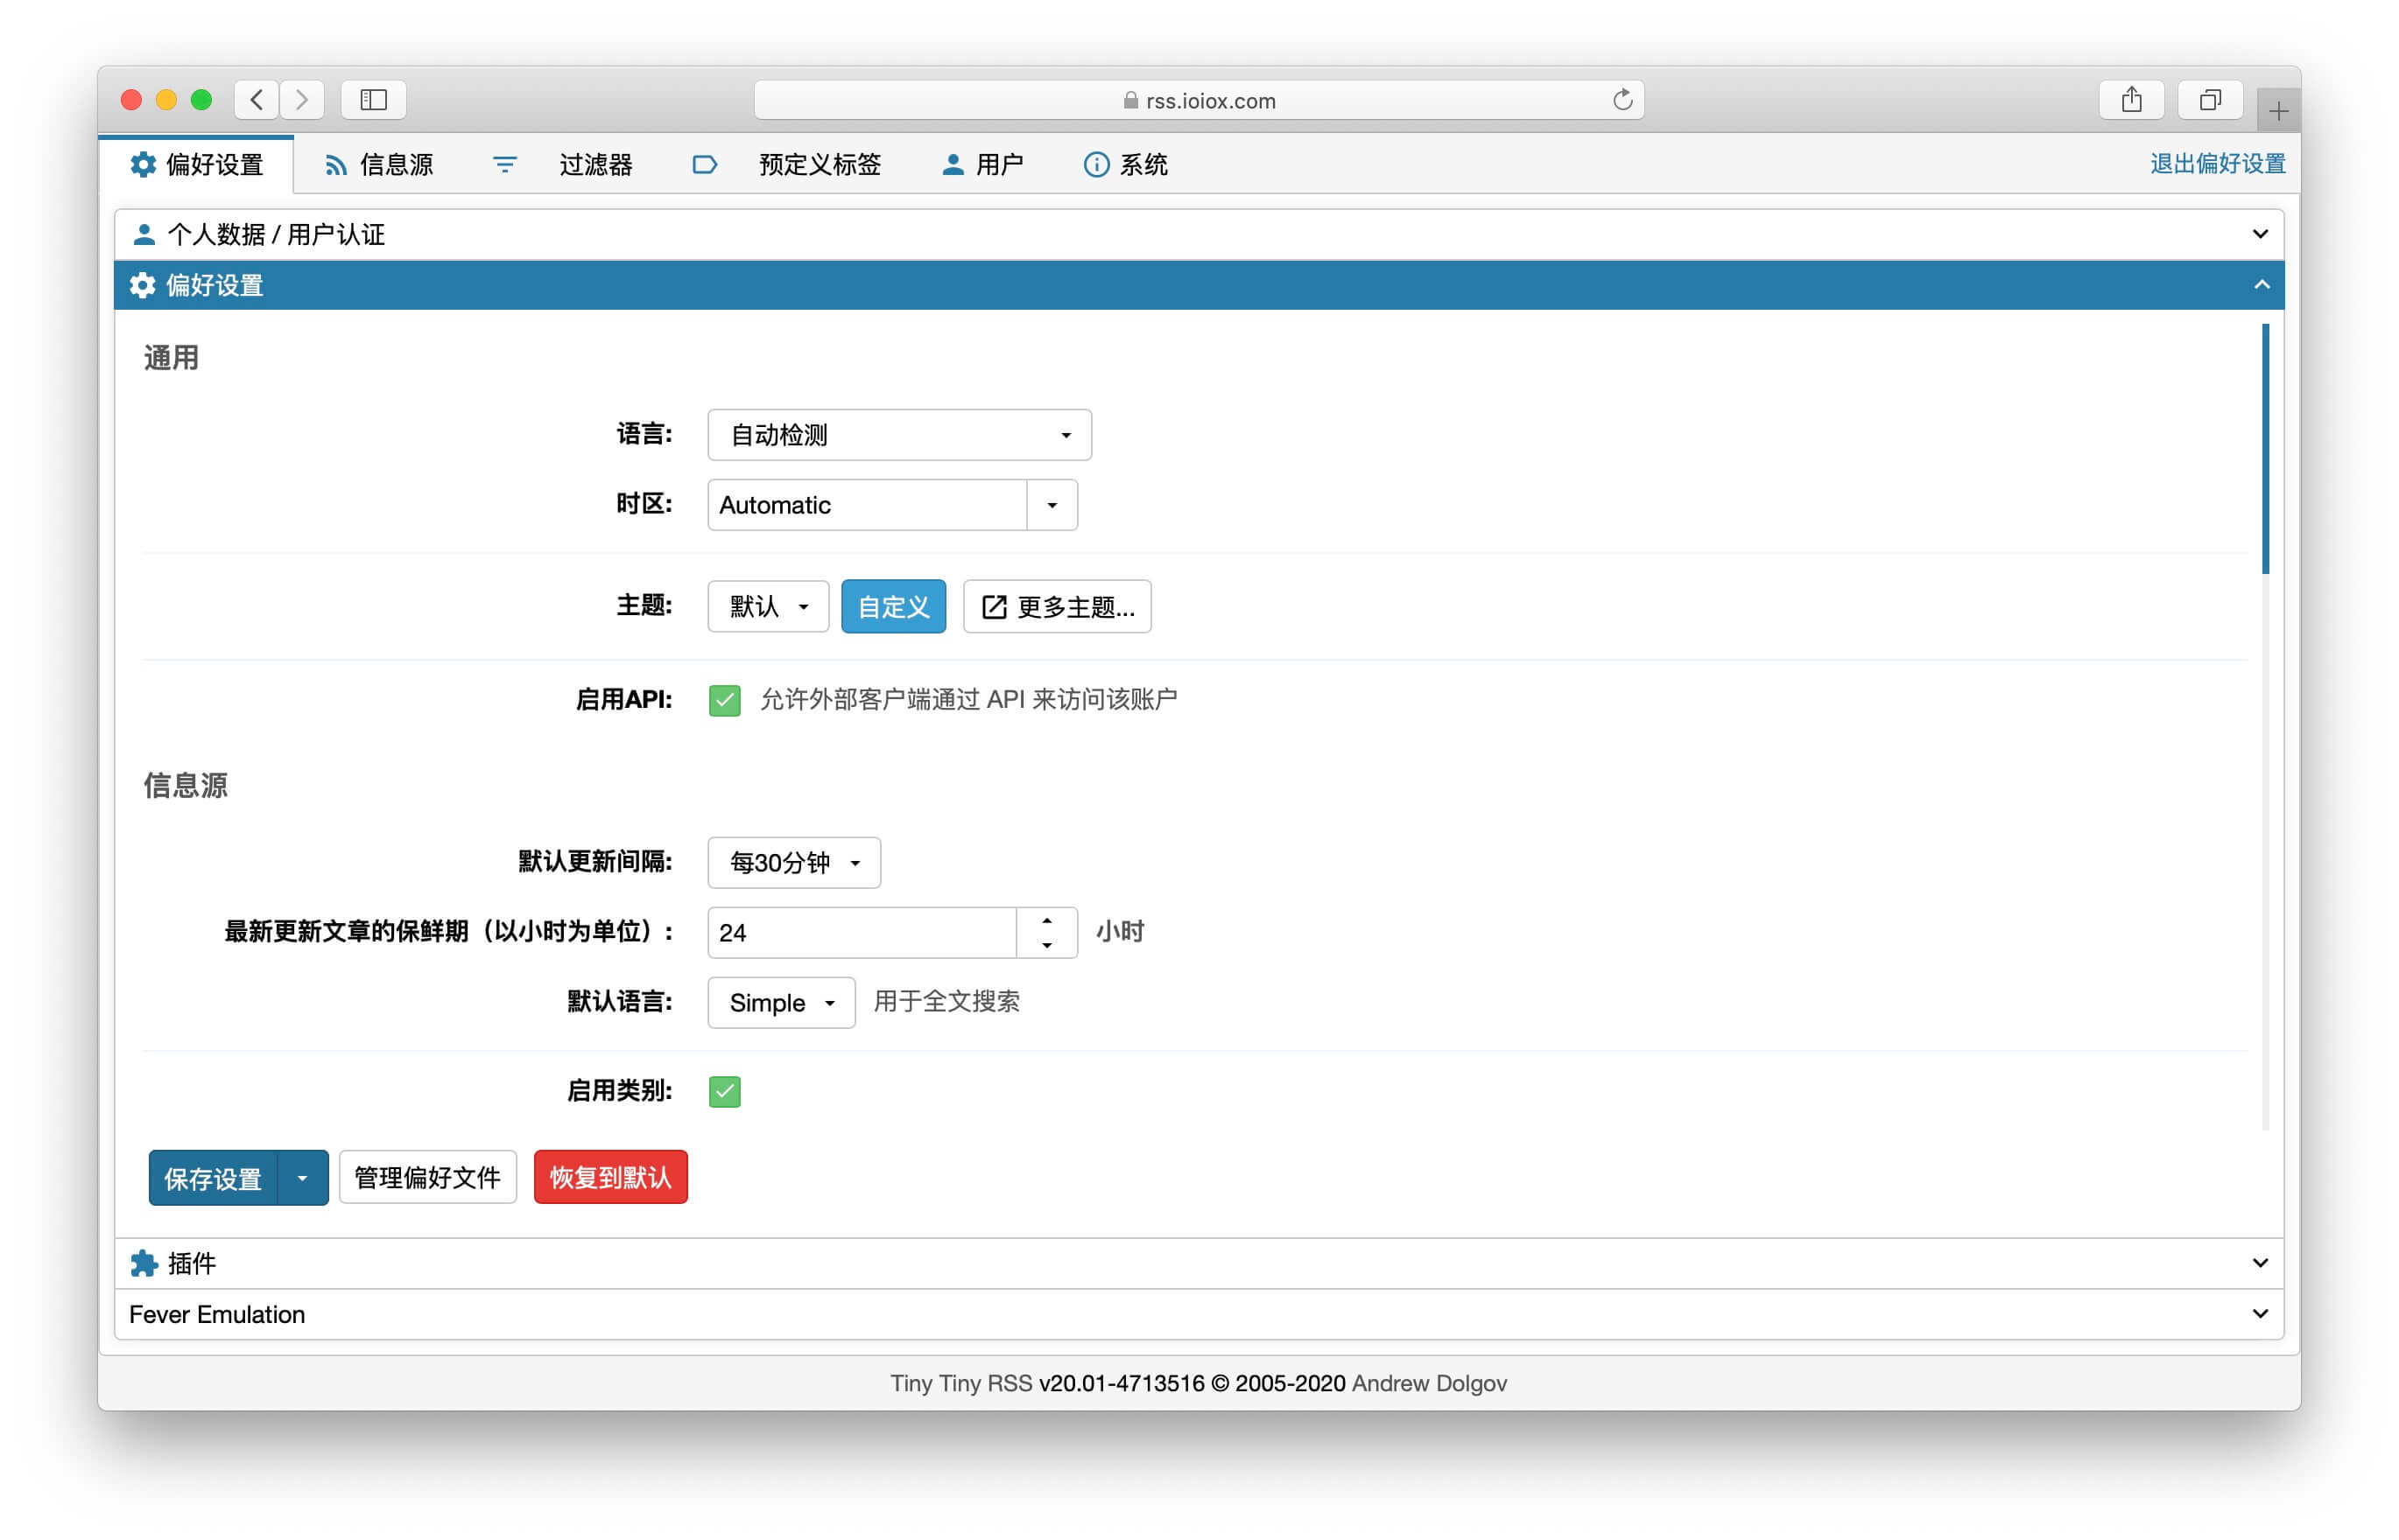The height and width of the screenshot is (1540, 2399).
Task: Switch to the 过滤器 tab
Action: (562, 164)
